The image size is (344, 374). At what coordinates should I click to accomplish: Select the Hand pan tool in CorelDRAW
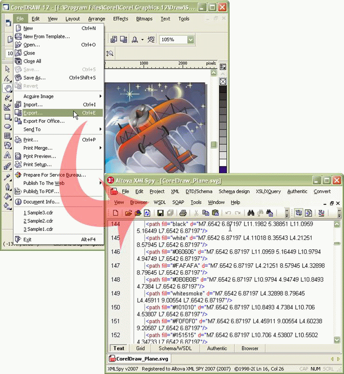pyautogui.click(x=7, y=88)
